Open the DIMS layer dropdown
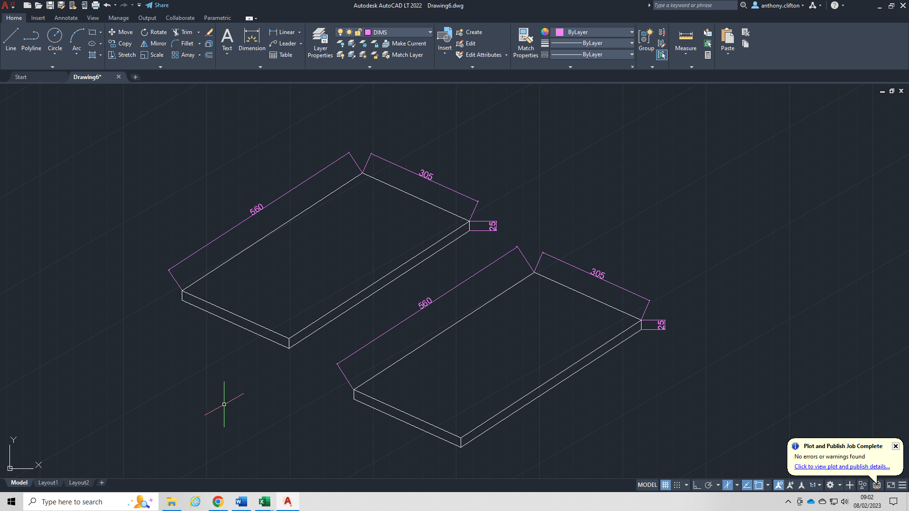The width and height of the screenshot is (909, 511). [430, 32]
